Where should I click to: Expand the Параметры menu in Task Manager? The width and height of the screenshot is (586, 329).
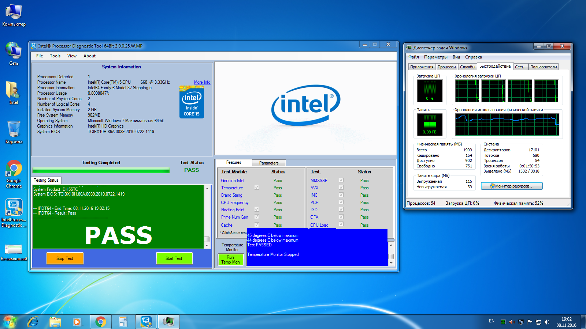pyautogui.click(x=435, y=57)
